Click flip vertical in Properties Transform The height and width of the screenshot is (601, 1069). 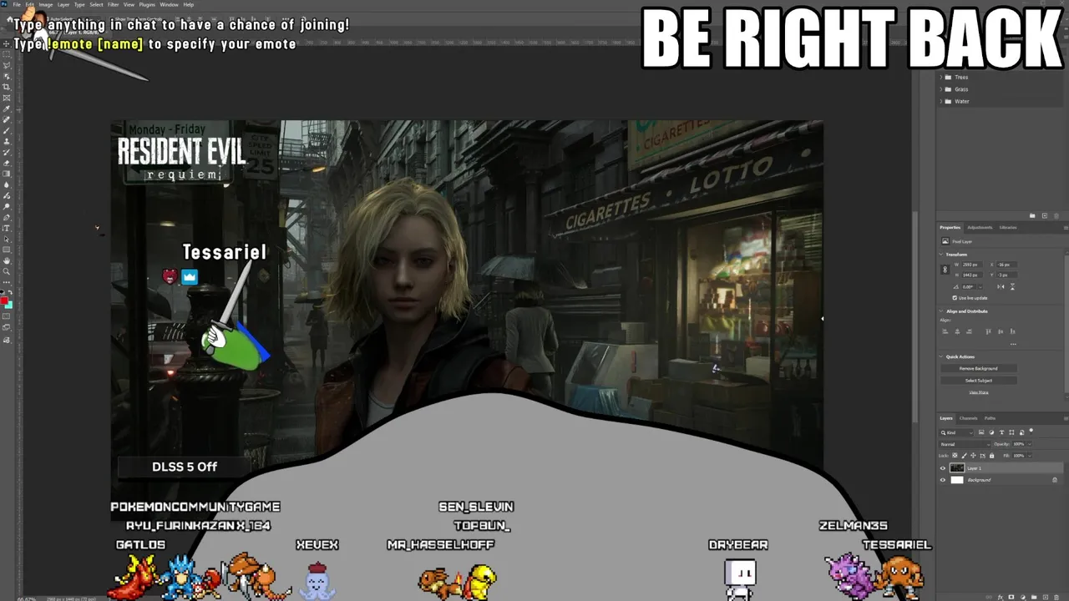(x=1012, y=286)
